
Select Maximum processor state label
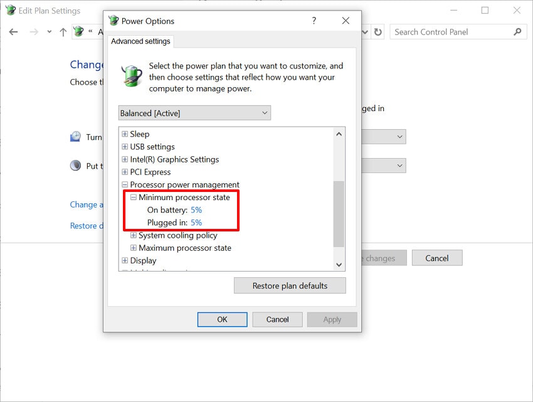[185, 248]
